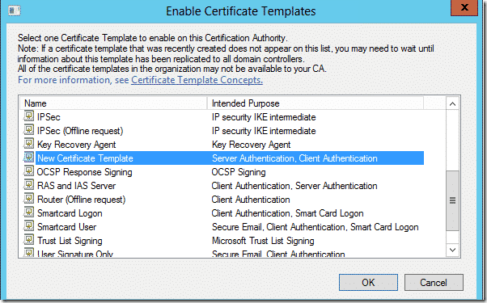
Task: Dismiss dialog with the Cancel button
Action: coord(434,282)
